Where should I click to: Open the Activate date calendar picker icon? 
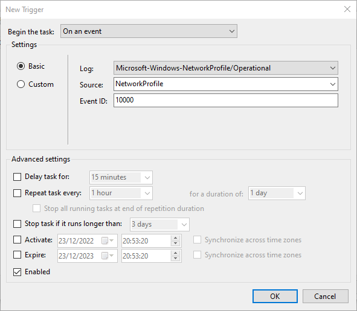click(x=108, y=241)
